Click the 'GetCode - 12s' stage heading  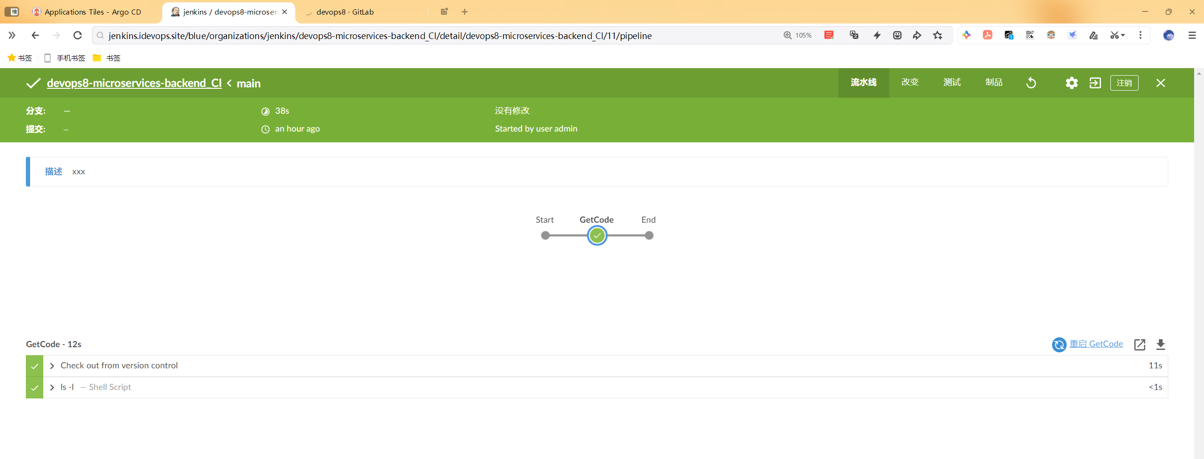[x=54, y=344]
